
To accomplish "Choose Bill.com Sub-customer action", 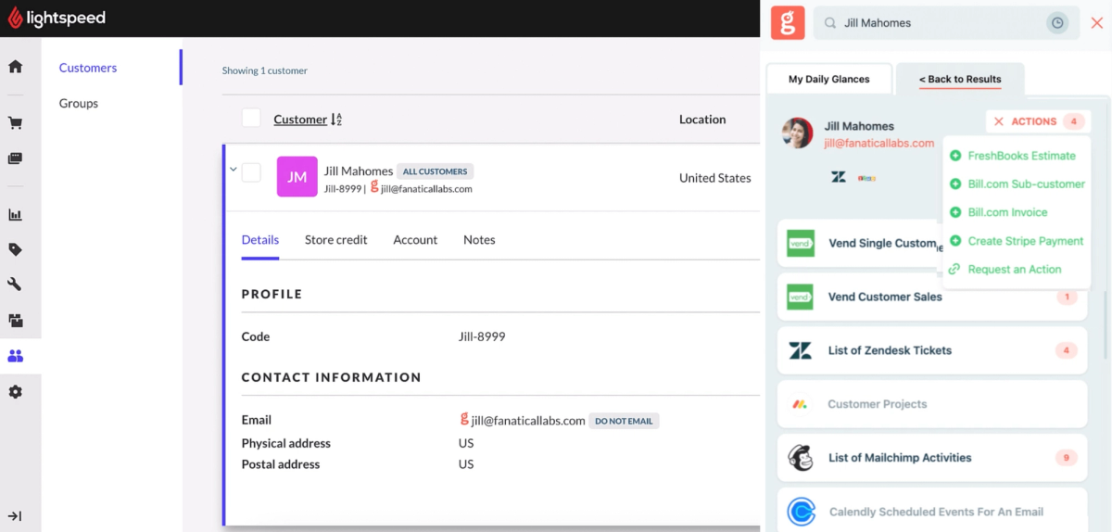I will point(1026,184).
